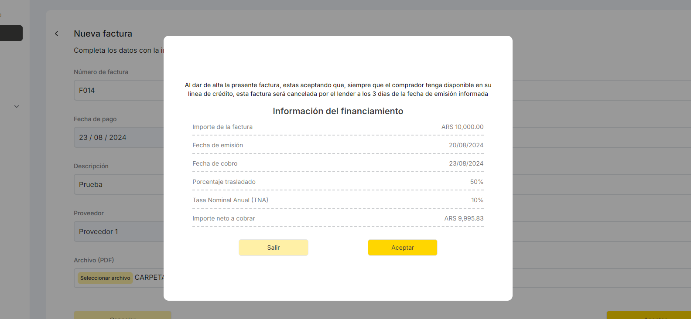The height and width of the screenshot is (319, 691).
Task: Expand the sidebar chevron arrow
Action: tap(17, 106)
